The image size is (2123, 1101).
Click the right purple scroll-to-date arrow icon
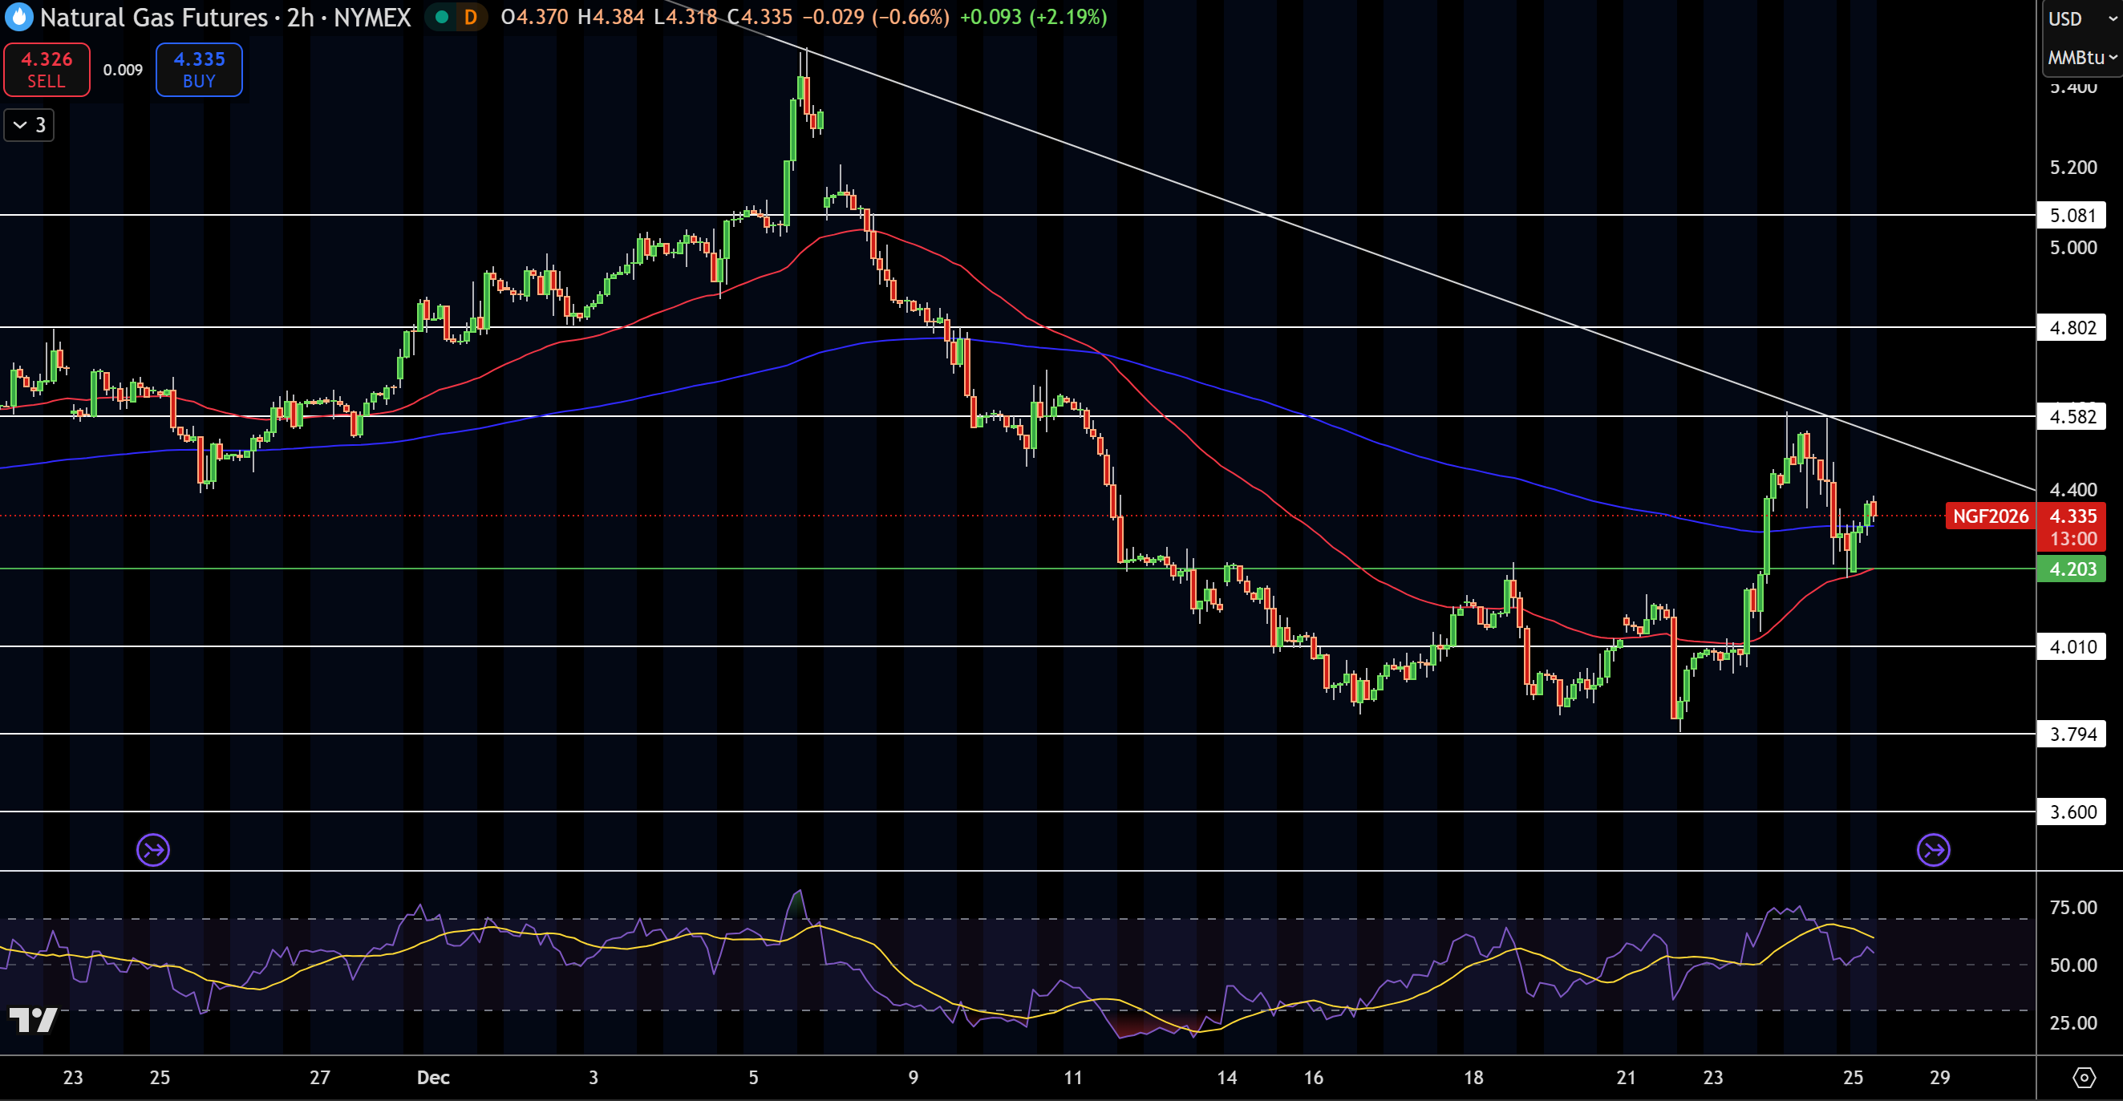click(1934, 850)
